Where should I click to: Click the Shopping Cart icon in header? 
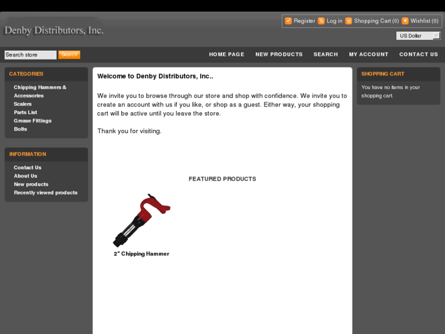pyautogui.click(x=348, y=21)
